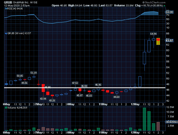Click the 43.94 low price annotation

[x=43, y=99]
